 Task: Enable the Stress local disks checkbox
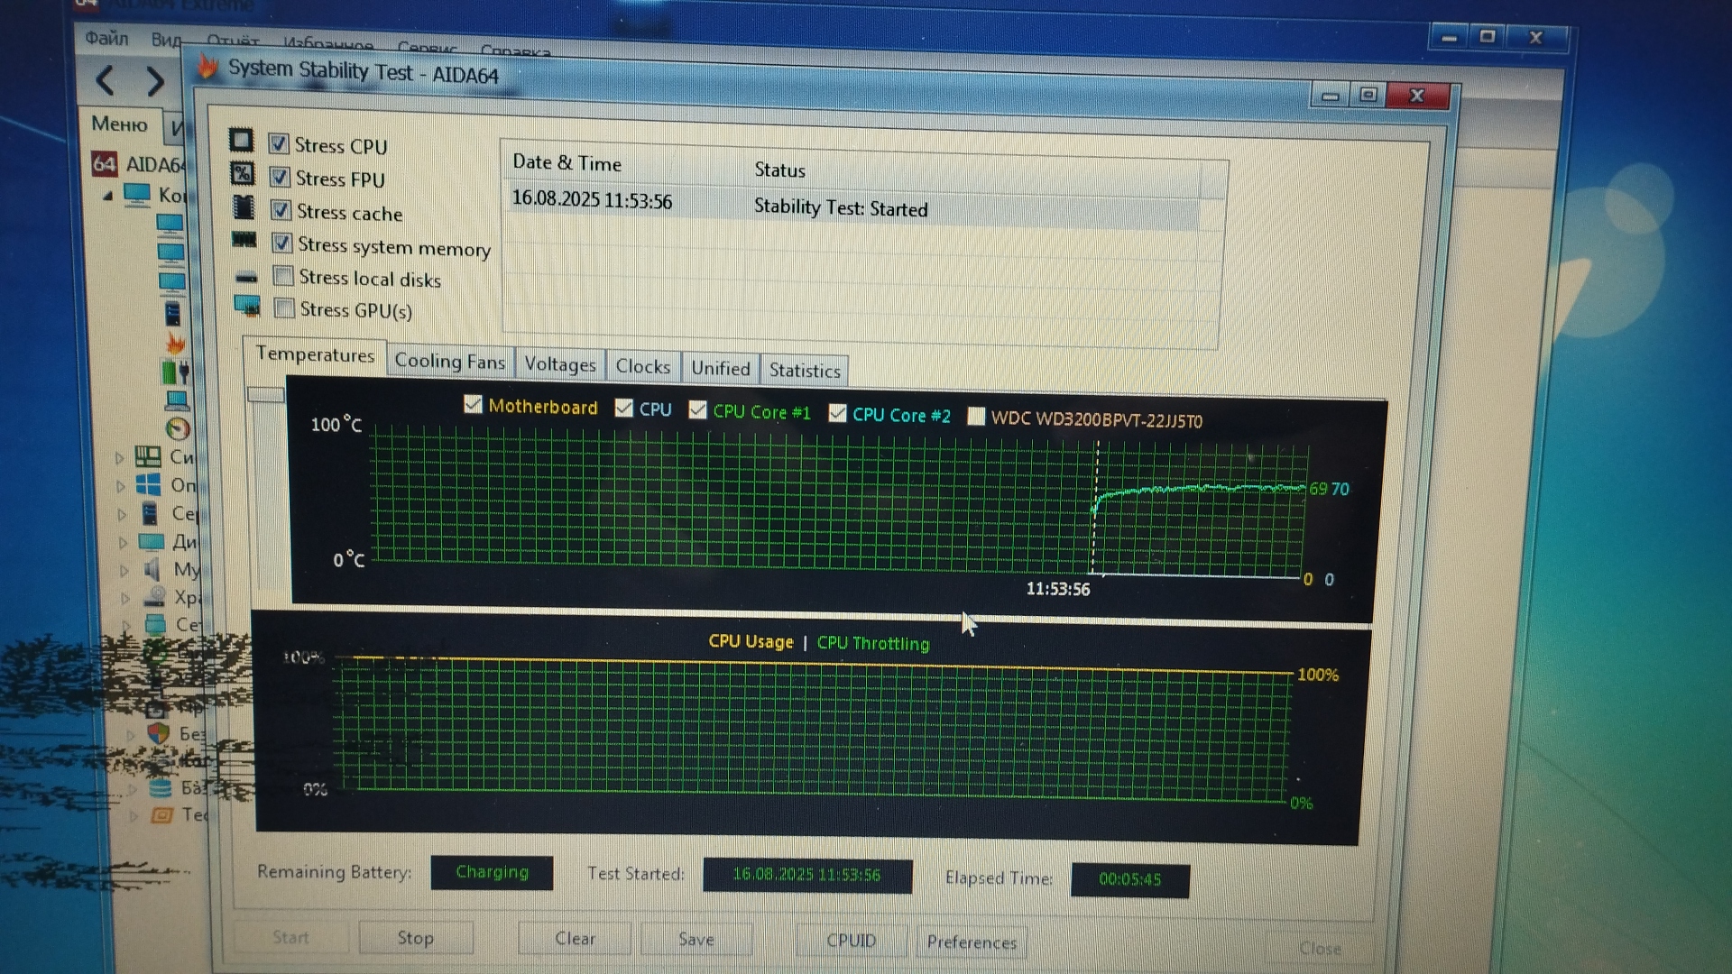(x=283, y=276)
